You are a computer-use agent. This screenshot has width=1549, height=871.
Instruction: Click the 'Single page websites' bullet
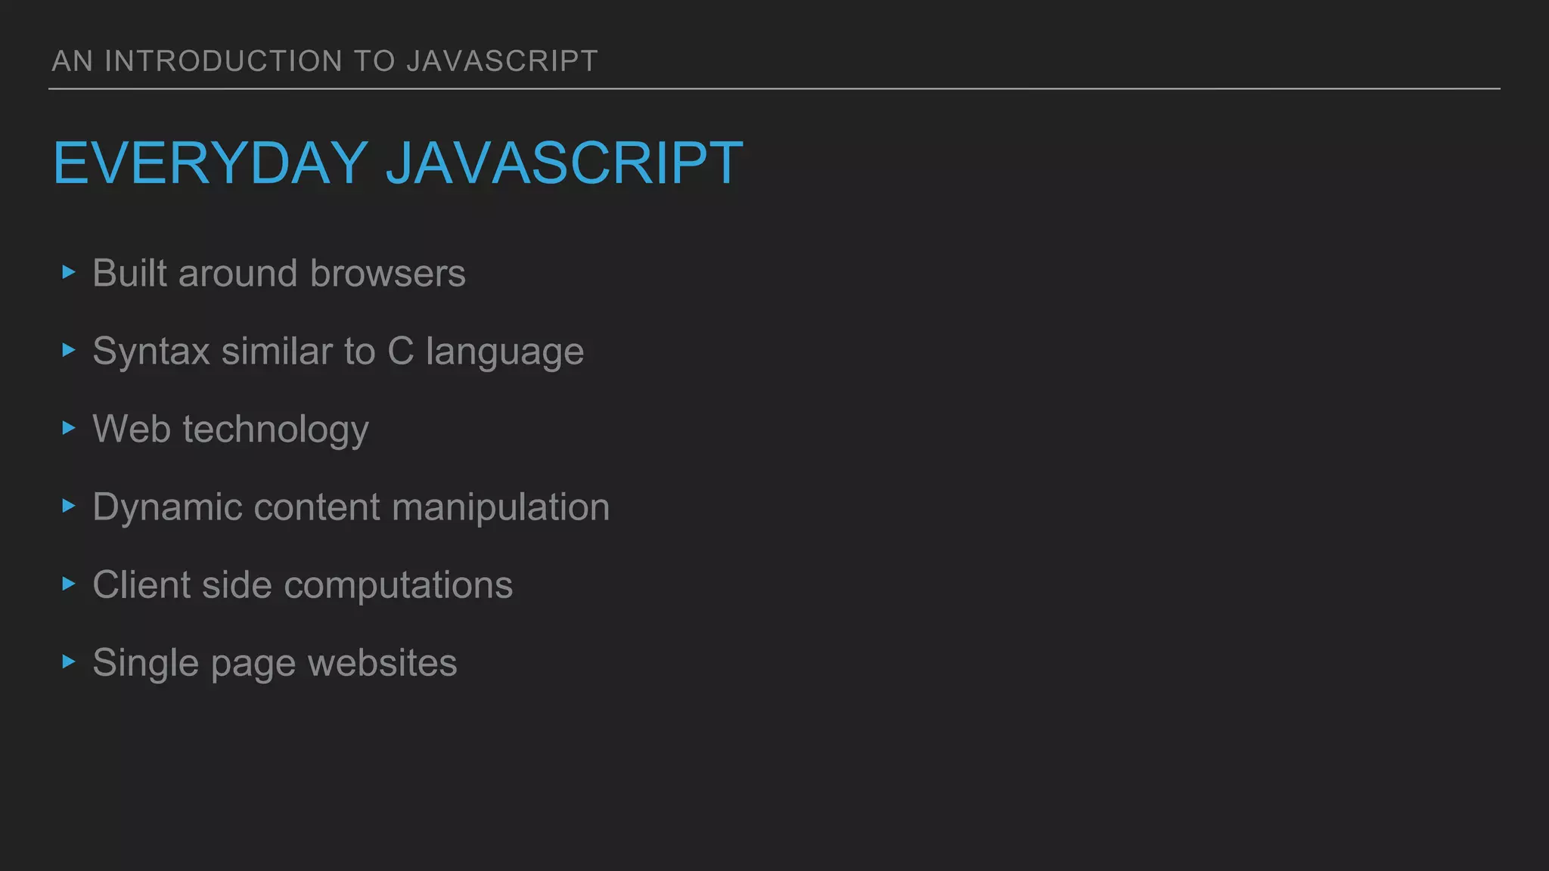(275, 663)
